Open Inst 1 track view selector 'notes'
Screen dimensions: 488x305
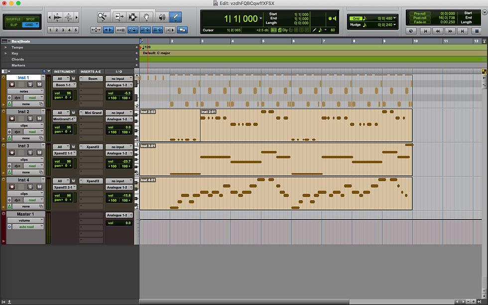(x=25, y=92)
